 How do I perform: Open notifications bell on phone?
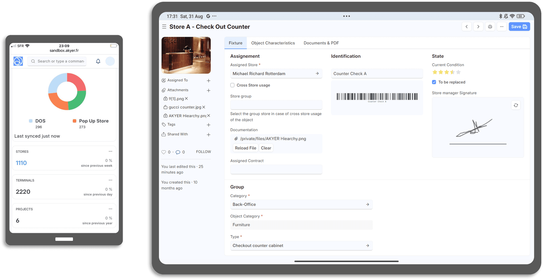point(98,61)
